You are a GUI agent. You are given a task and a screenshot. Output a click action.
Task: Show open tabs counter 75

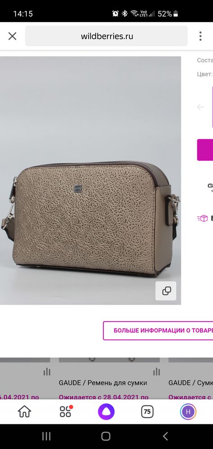pyautogui.click(x=147, y=412)
